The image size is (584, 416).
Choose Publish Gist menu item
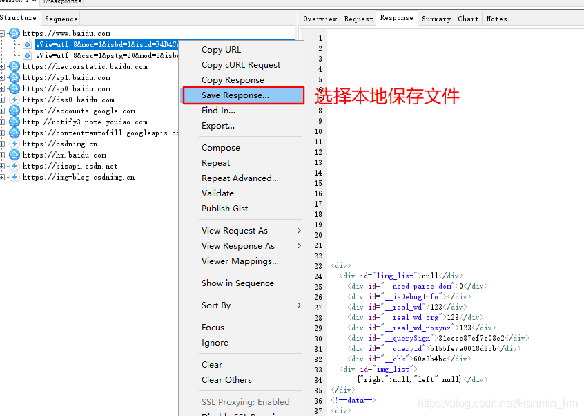click(242, 209)
